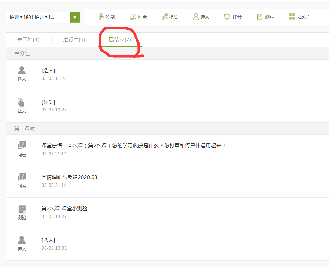Open the [签到] activity from 03-05 10:27

point(48,102)
